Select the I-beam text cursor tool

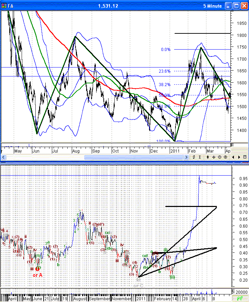200,157
